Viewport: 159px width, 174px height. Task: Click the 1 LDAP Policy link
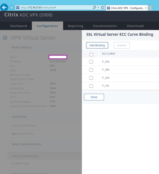click(20, 163)
